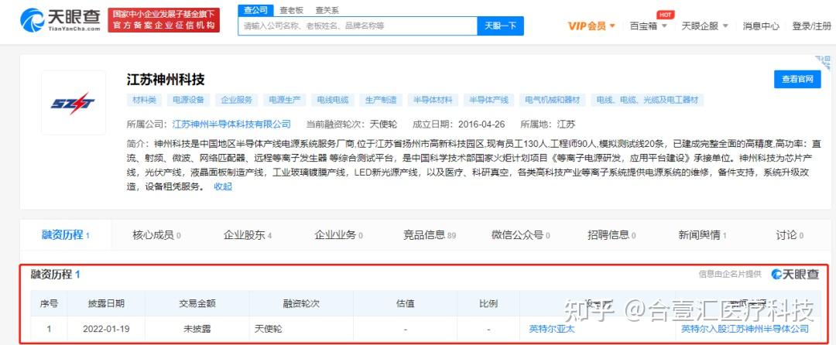This screenshot has height=345, width=836.
Task: Click the 天眼查 logo beside 信息由企名片提供
Action: click(795, 274)
